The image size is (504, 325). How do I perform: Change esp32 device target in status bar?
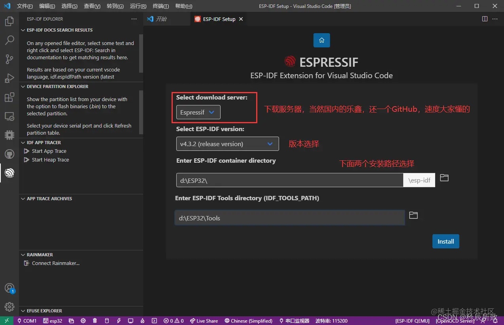coord(53,321)
